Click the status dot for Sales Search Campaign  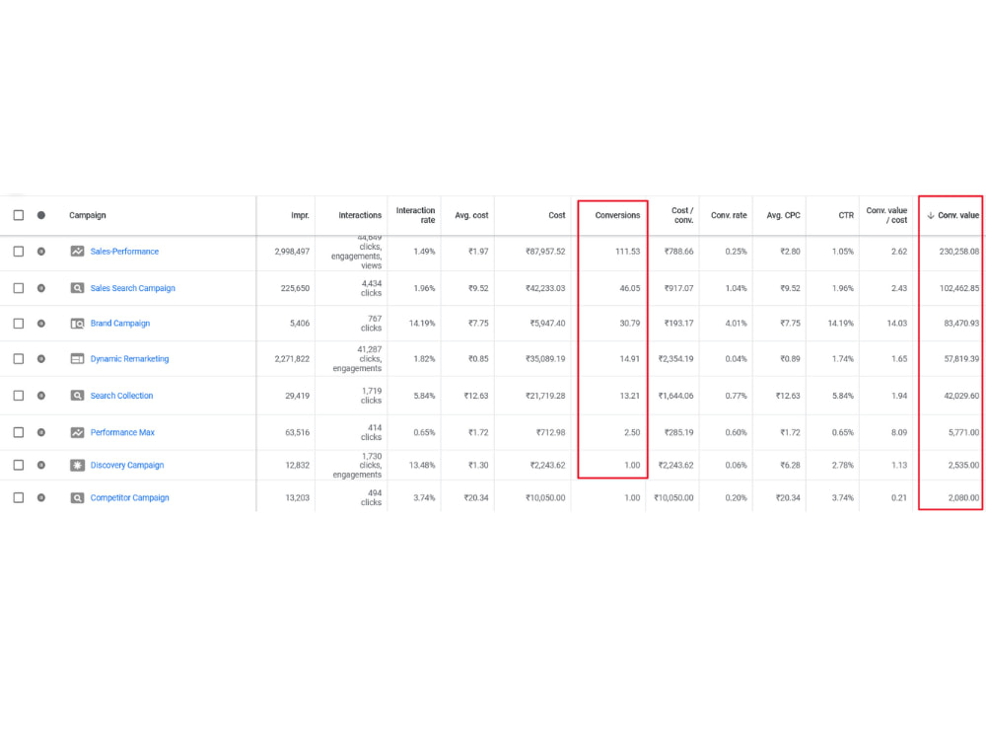click(x=40, y=288)
